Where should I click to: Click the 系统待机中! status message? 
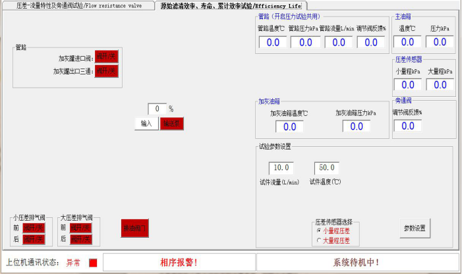click(357, 263)
